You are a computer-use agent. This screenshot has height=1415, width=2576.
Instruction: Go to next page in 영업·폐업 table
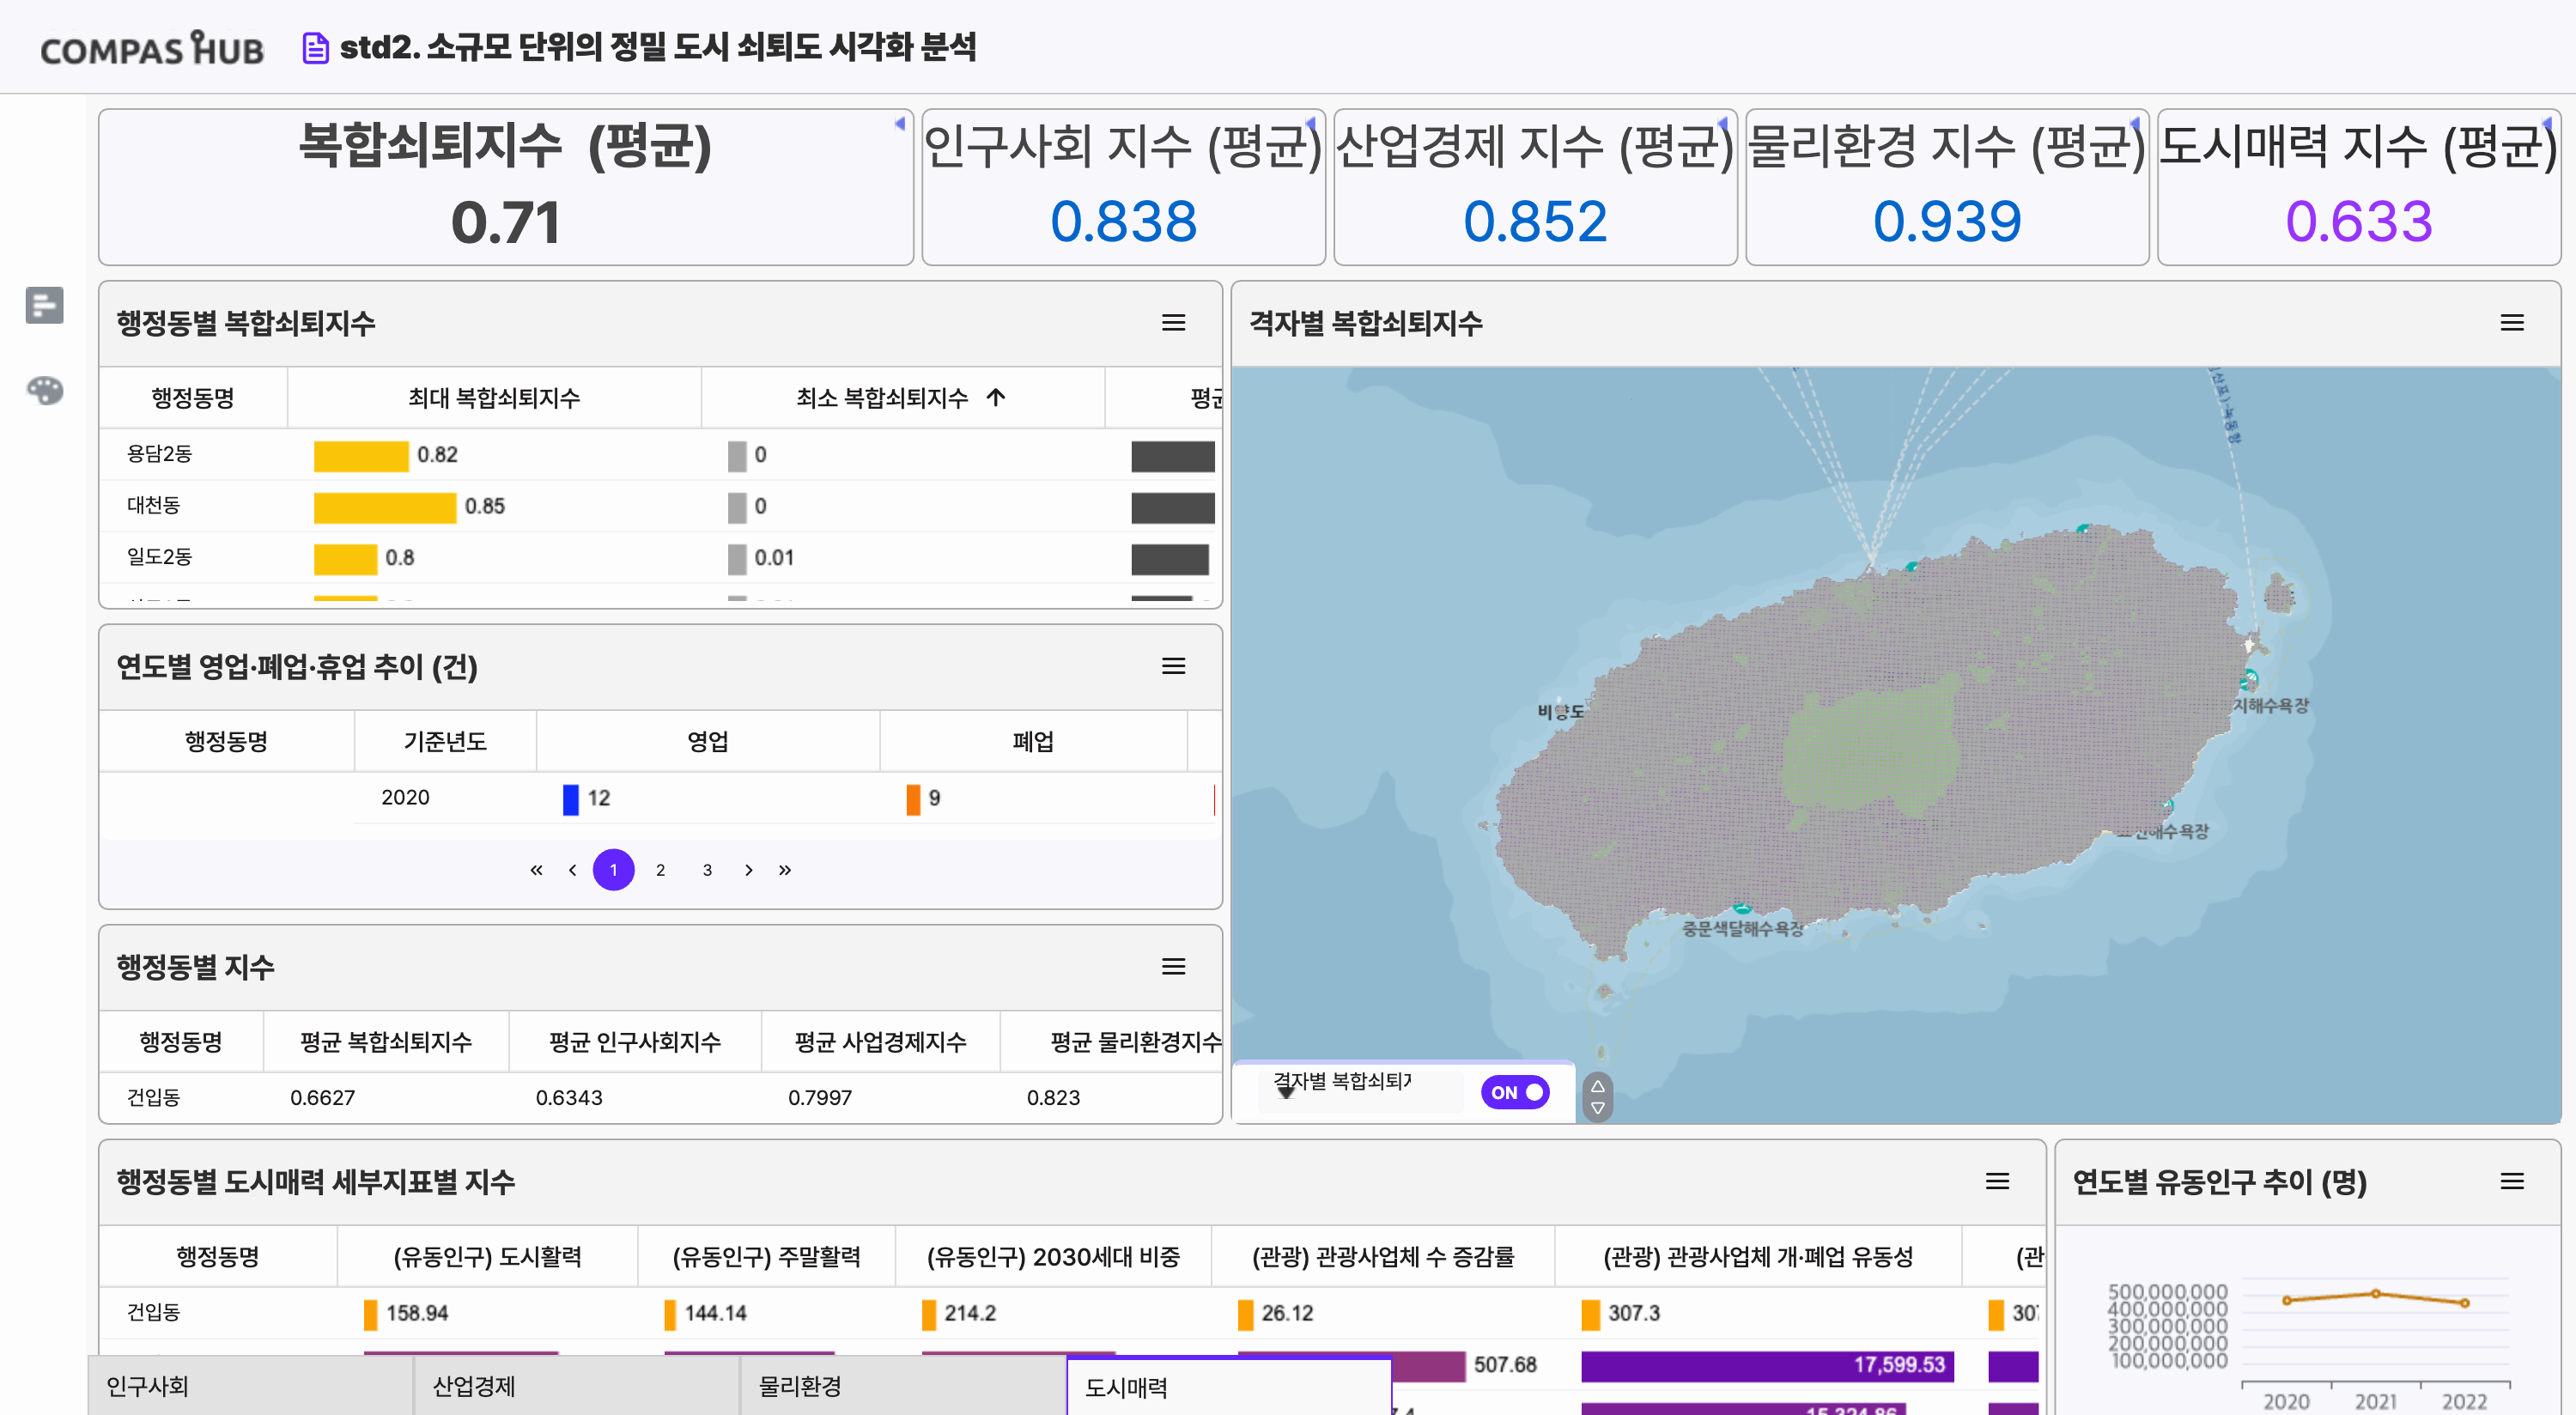pyautogui.click(x=748, y=870)
